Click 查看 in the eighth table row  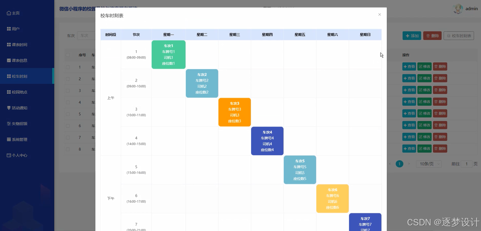tap(409, 149)
